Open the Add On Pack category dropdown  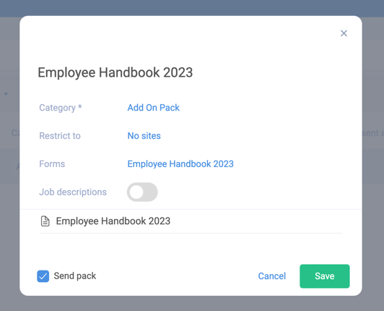click(x=153, y=108)
